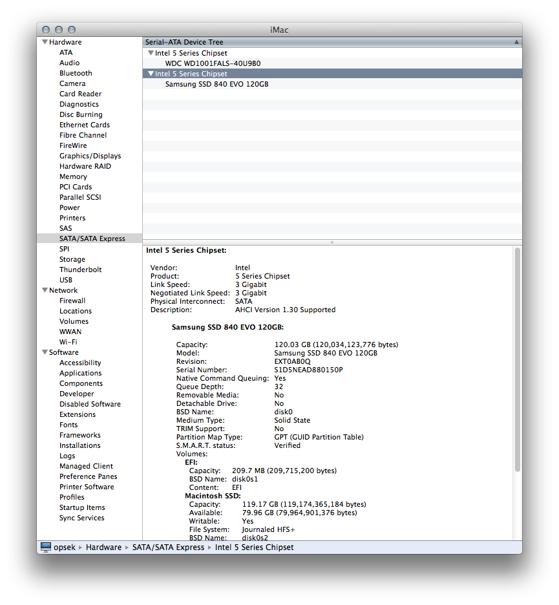Open Card Reader information
The image size is (559, 605).
81,94
